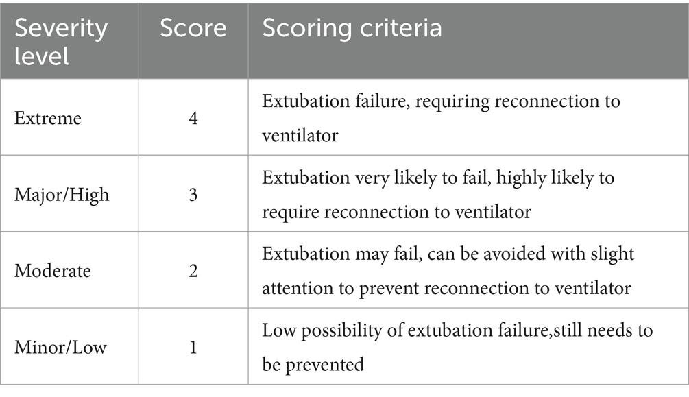Click the 'Extubation failure, requiring reconnection' text line
The image size is (689, 397).
(441, 101)
